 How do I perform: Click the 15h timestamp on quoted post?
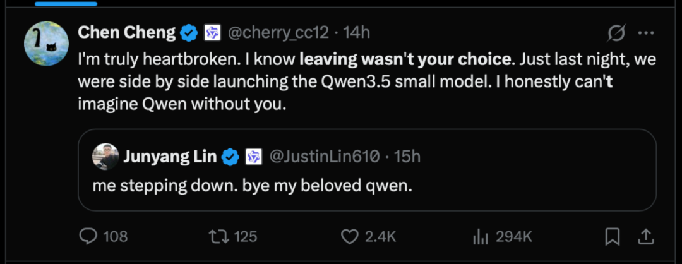407,156
